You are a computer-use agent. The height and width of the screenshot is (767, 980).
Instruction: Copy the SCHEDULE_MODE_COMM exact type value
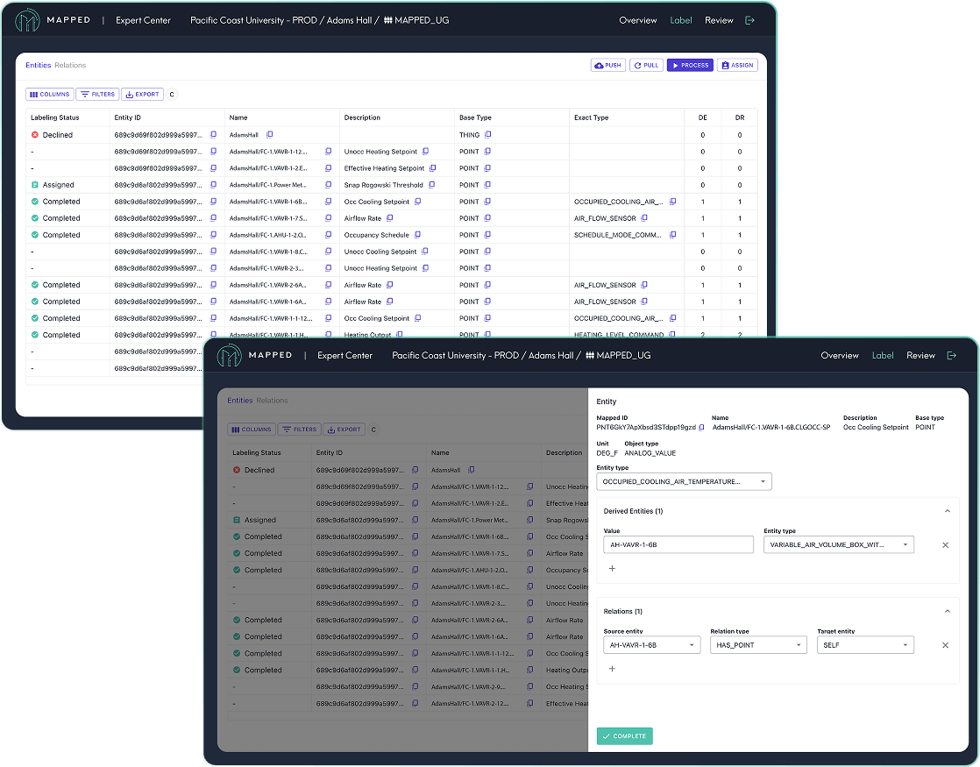tap(673, 235)
